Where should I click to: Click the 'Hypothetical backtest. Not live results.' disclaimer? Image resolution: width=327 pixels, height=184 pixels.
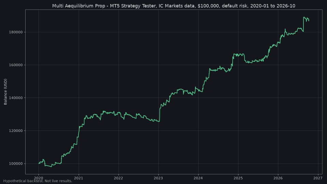point(38,181)
